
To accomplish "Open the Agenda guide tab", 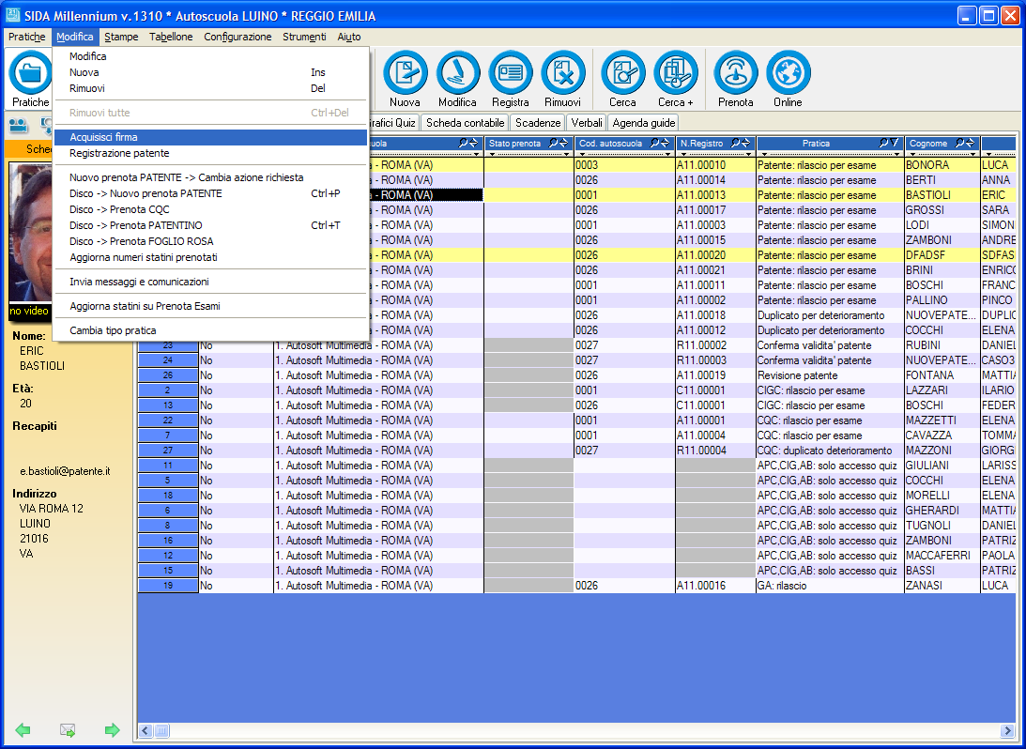I will tap(643, 123).
